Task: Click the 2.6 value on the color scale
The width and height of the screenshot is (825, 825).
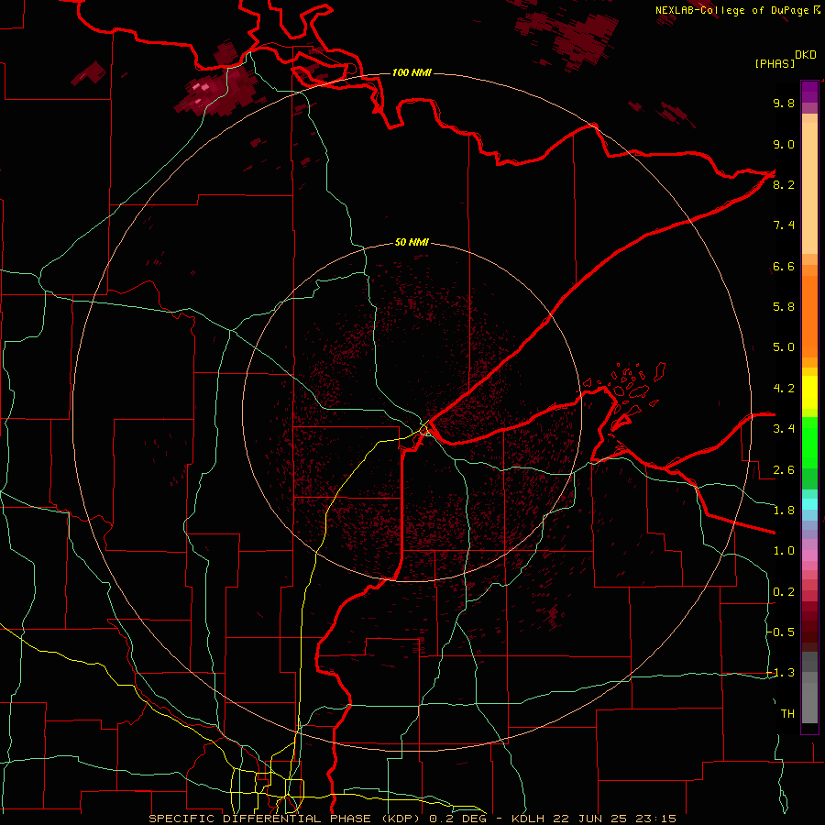Action: [x=784, y=470]
